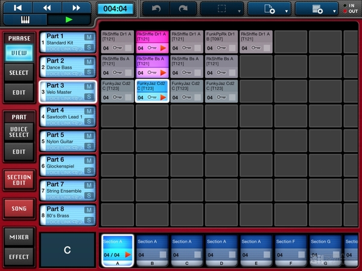Toggle the stop square on Section F
This screenshot has height=271, width=362.
[x=301, y=254]
